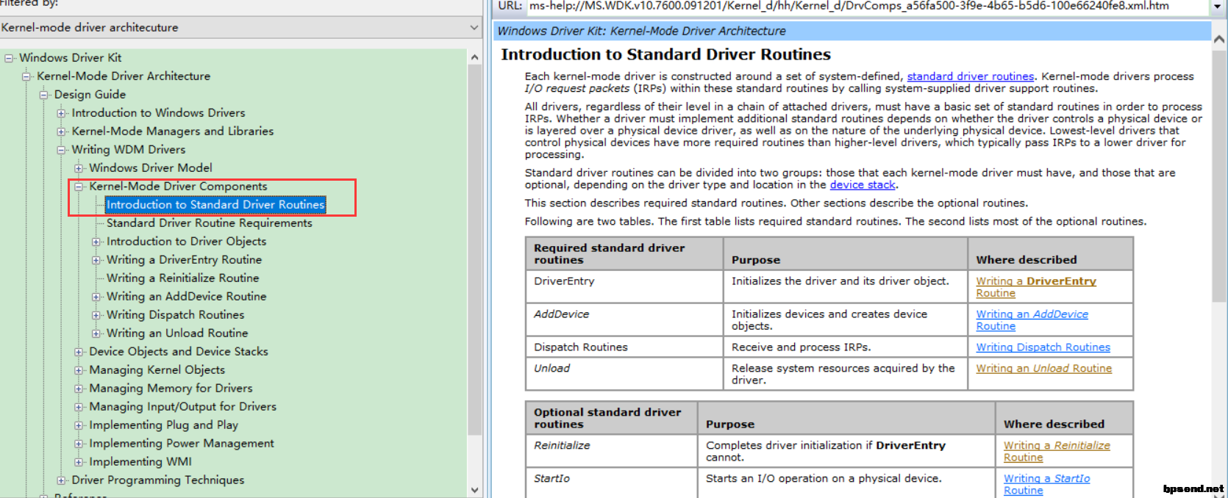Expand Managing Kernel Objects node
The width and height of the screenshot is (1228, 498).
pyautogui.click(x=79, y=370)
